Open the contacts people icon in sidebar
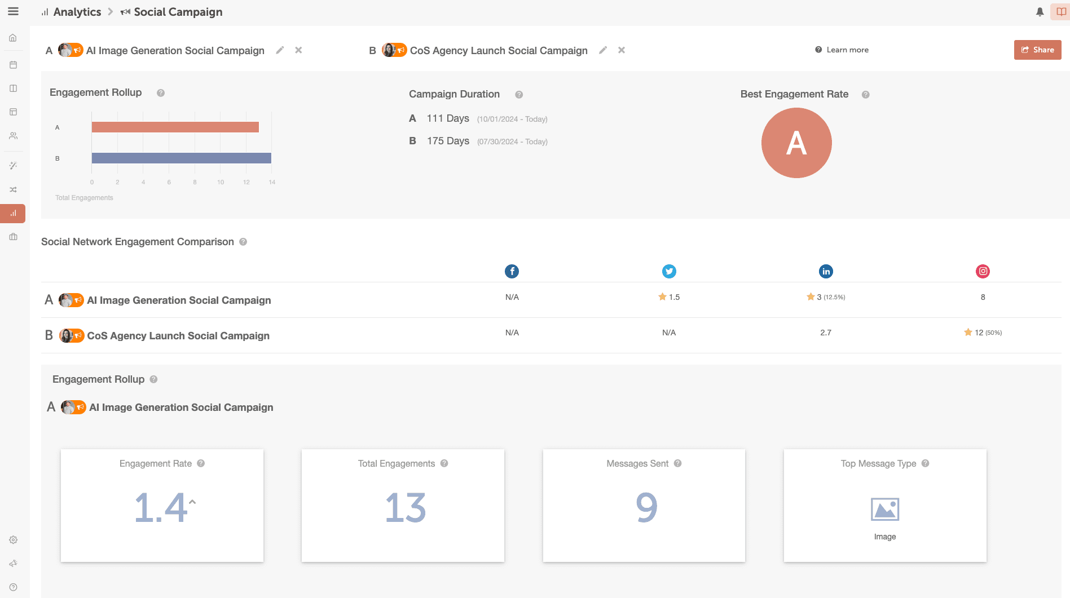Screen dimensions: 1070x598 click(x=13, y=136)
